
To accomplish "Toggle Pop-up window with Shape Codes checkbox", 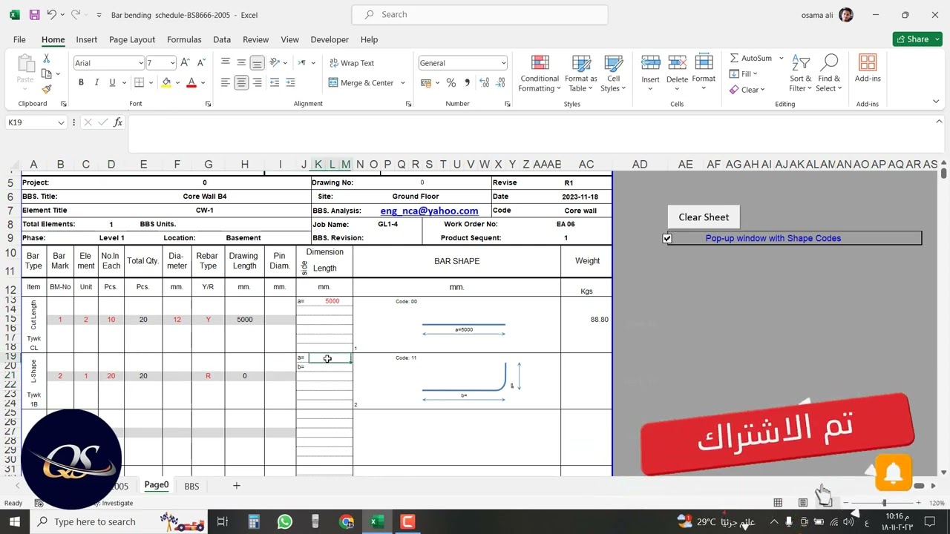I will [x=666, y=238].
